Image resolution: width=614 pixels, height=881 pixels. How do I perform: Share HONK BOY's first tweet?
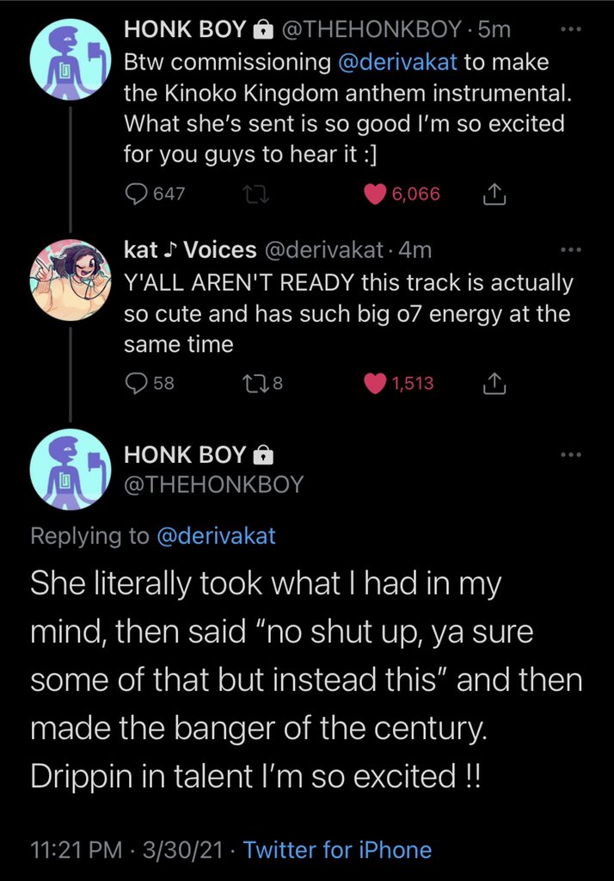point(494,194)
